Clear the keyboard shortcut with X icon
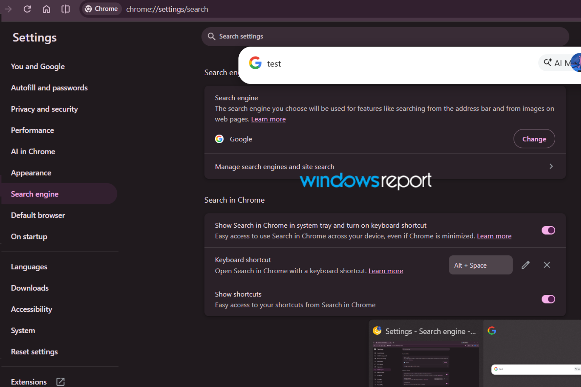581x387 pixels. (x=547, y=265)
